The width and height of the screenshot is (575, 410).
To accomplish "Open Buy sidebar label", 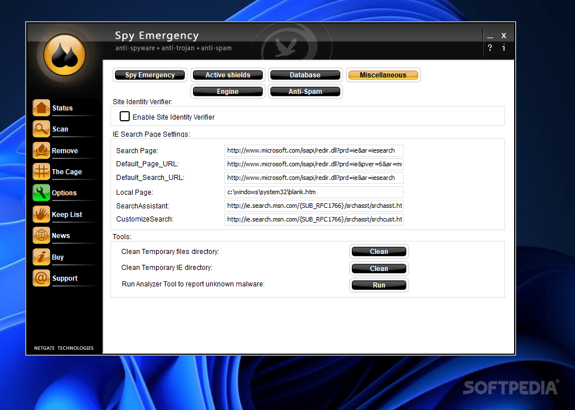I will point(58,257).
